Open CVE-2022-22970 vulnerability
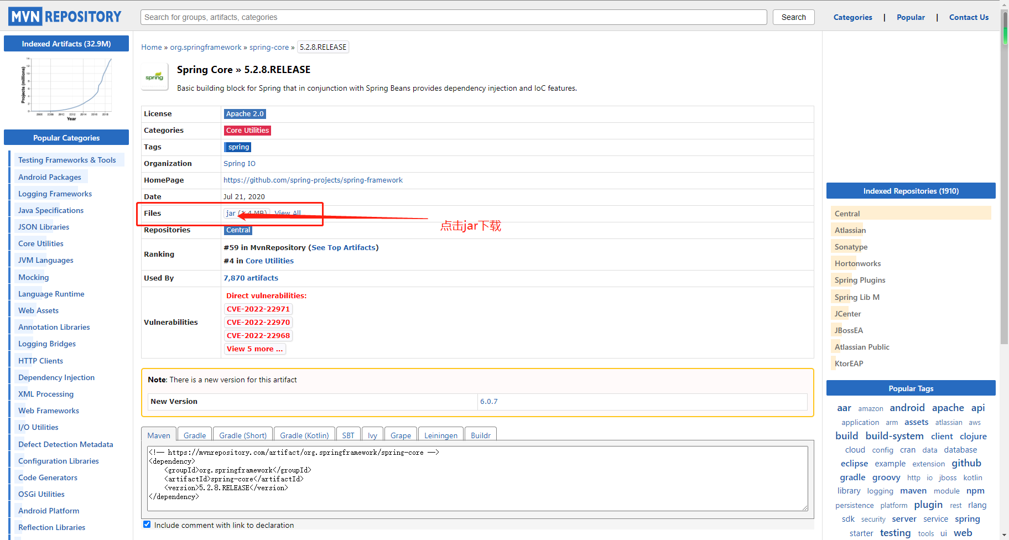The height and width of the screenshot is (540, 1009). pos(258,323)
